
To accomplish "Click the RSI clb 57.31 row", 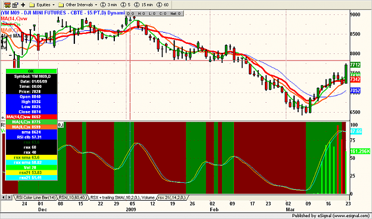I will point(32,137).
